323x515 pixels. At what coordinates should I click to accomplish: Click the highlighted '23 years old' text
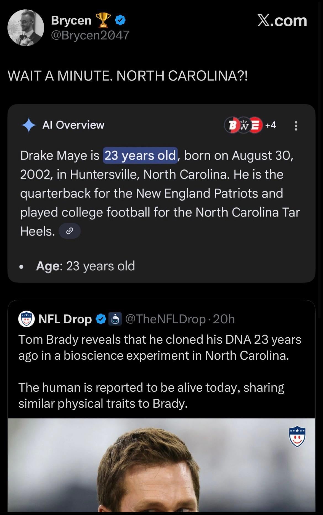click(x=140, y=156)
